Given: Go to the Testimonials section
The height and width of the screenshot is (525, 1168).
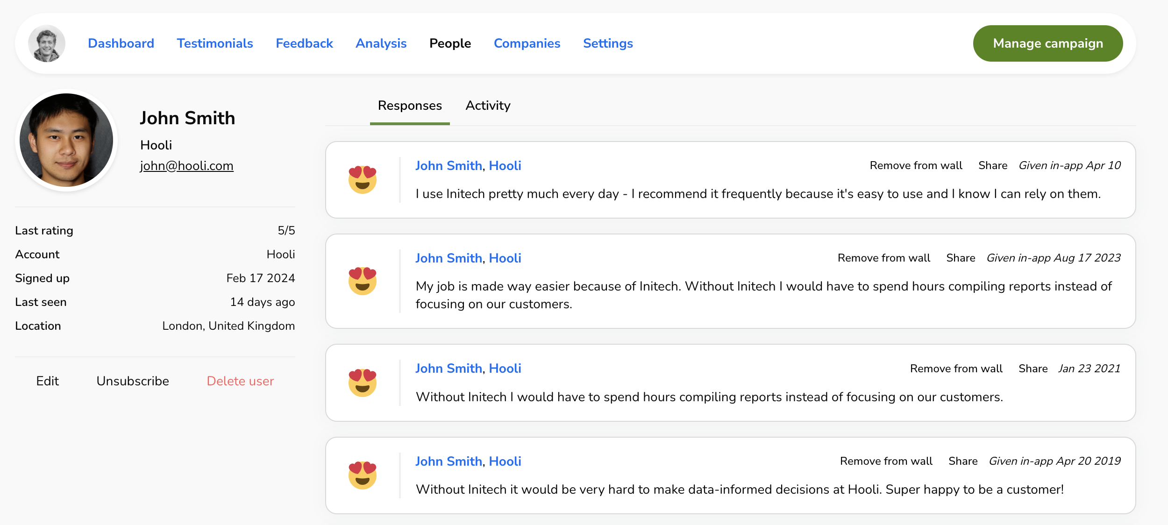Looking at the screenshot, I should (x=215, y=43).
